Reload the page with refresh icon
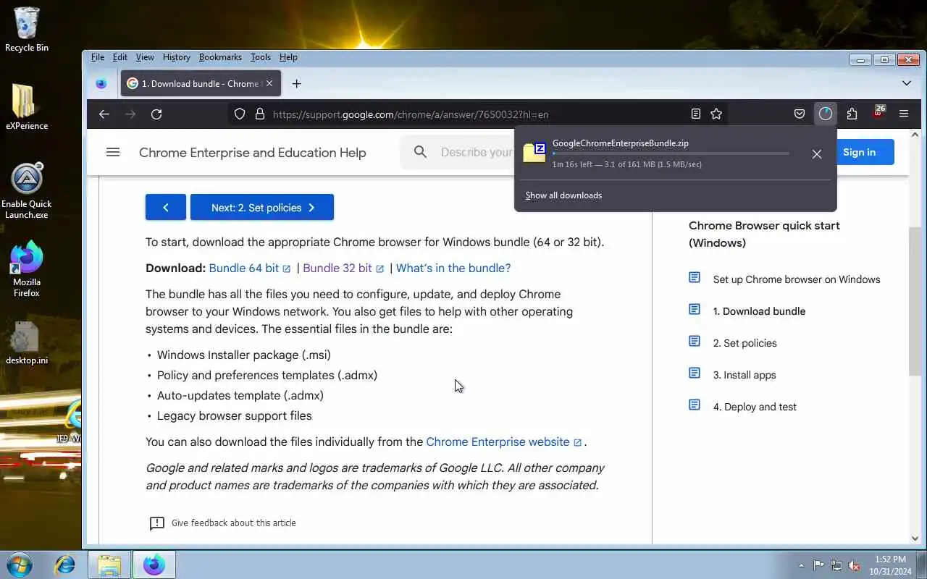 [156, 114]
